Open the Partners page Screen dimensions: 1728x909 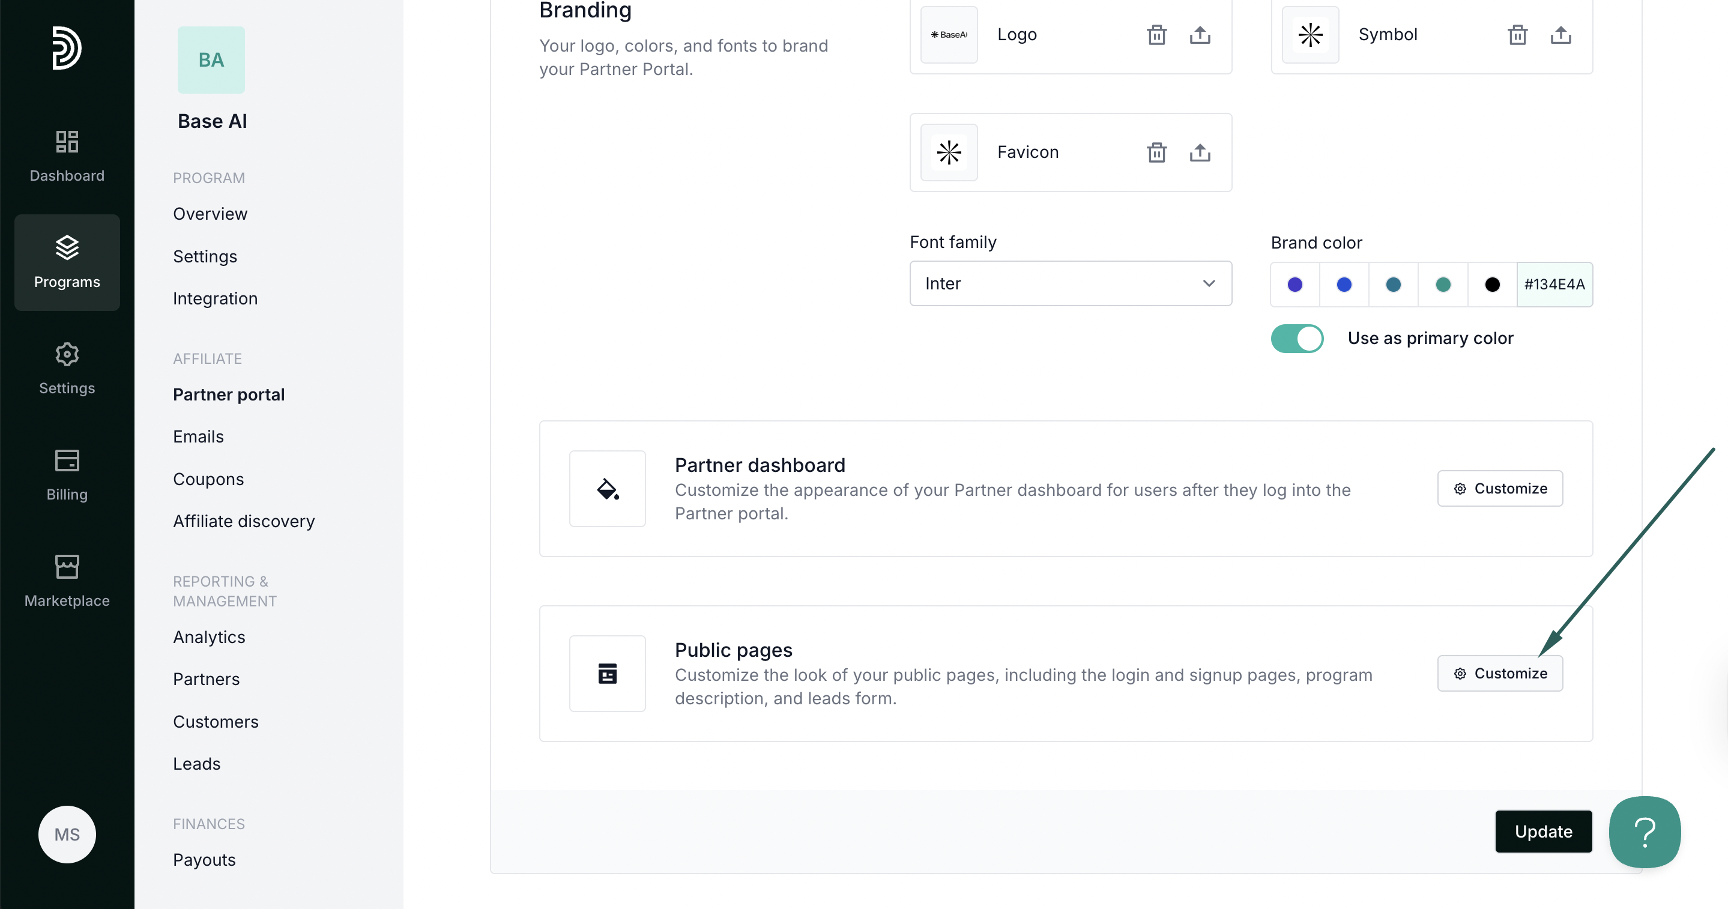pyautogui.click(x=206, y=680)
